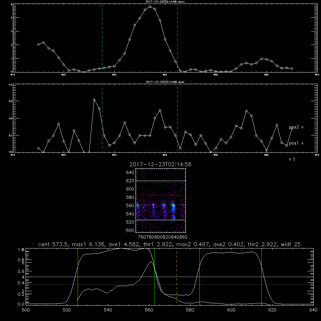Click the left green dashed line in dusk plot

102,118
